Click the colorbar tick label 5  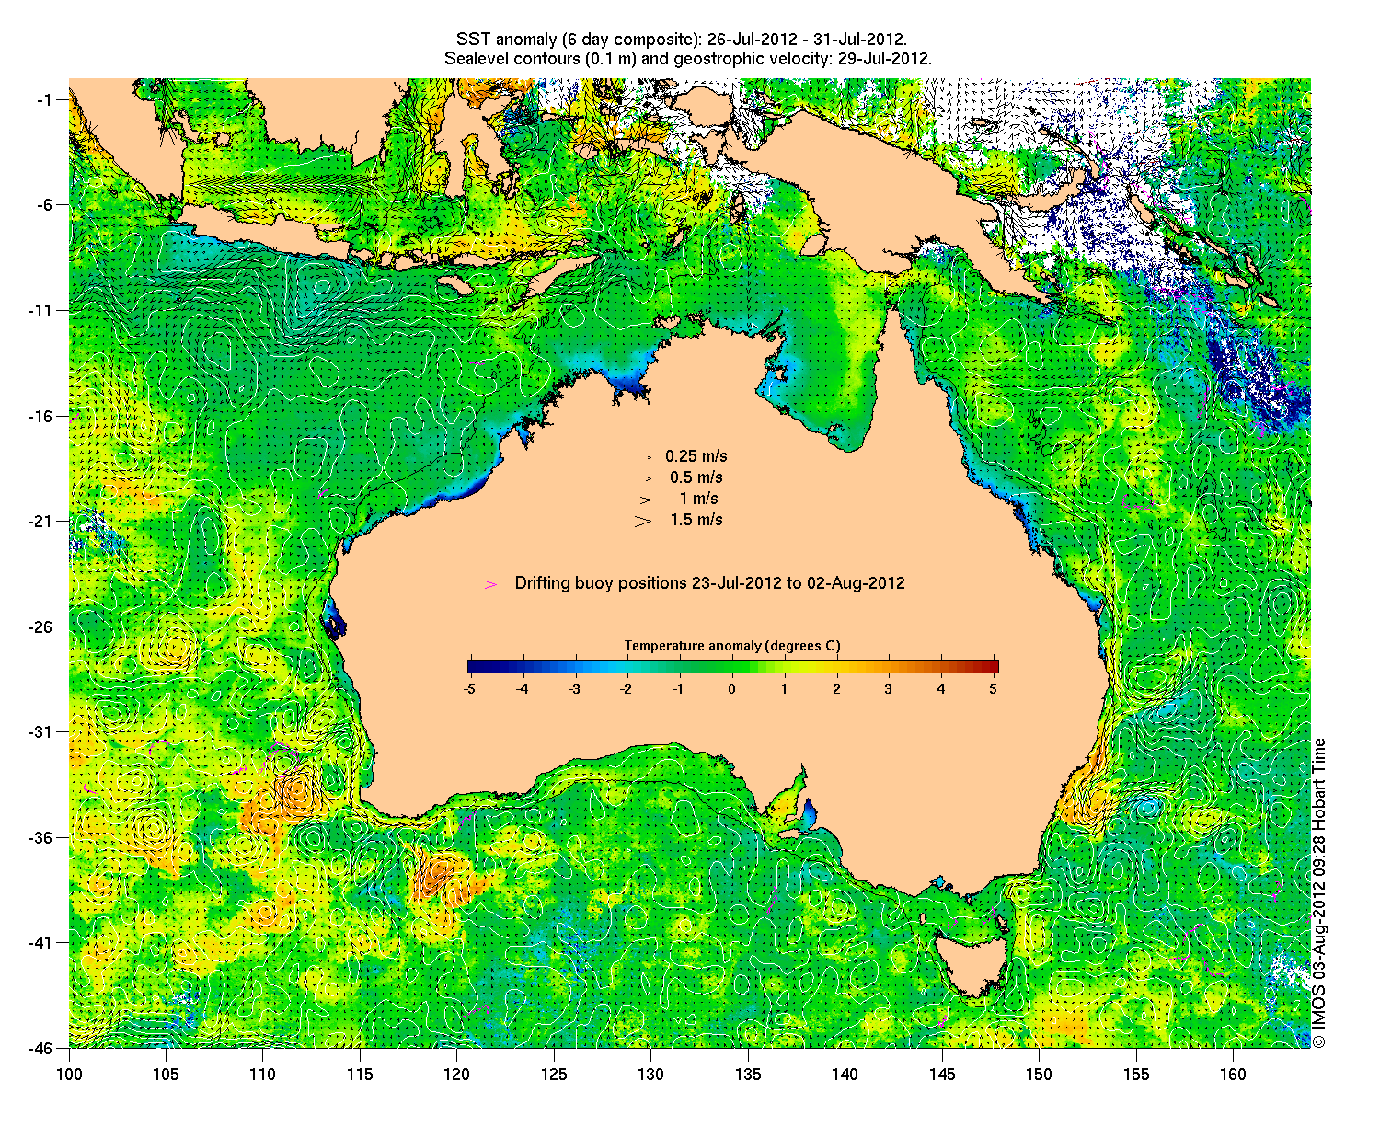click(994, 688)
